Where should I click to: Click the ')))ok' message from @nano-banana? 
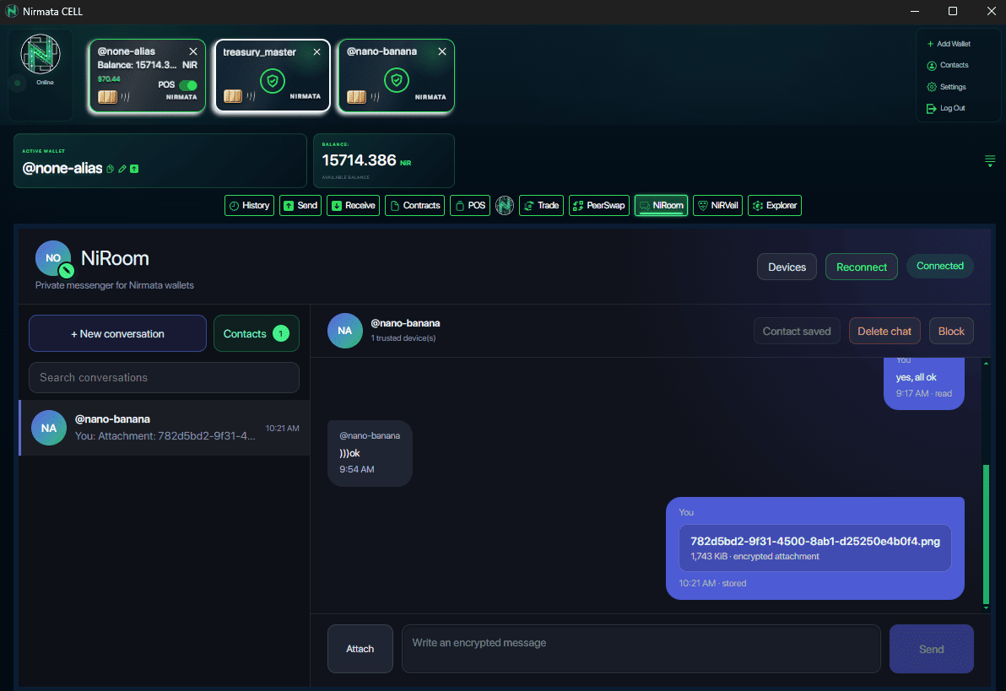(x=370, y=453)
